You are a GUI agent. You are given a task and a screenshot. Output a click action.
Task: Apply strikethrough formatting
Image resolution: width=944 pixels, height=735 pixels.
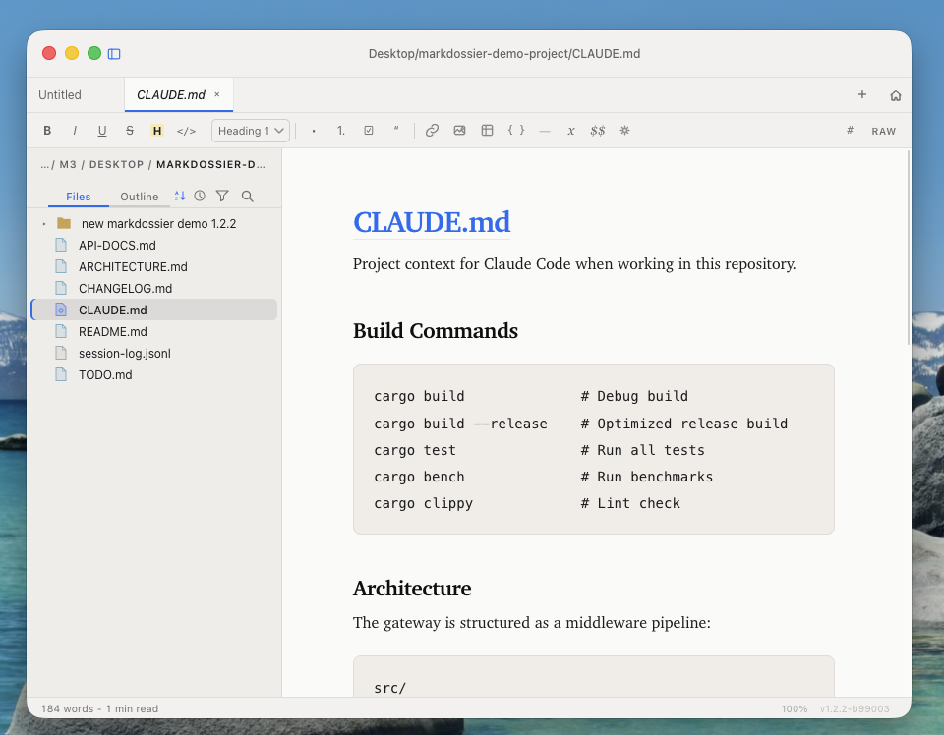[130, 131]
